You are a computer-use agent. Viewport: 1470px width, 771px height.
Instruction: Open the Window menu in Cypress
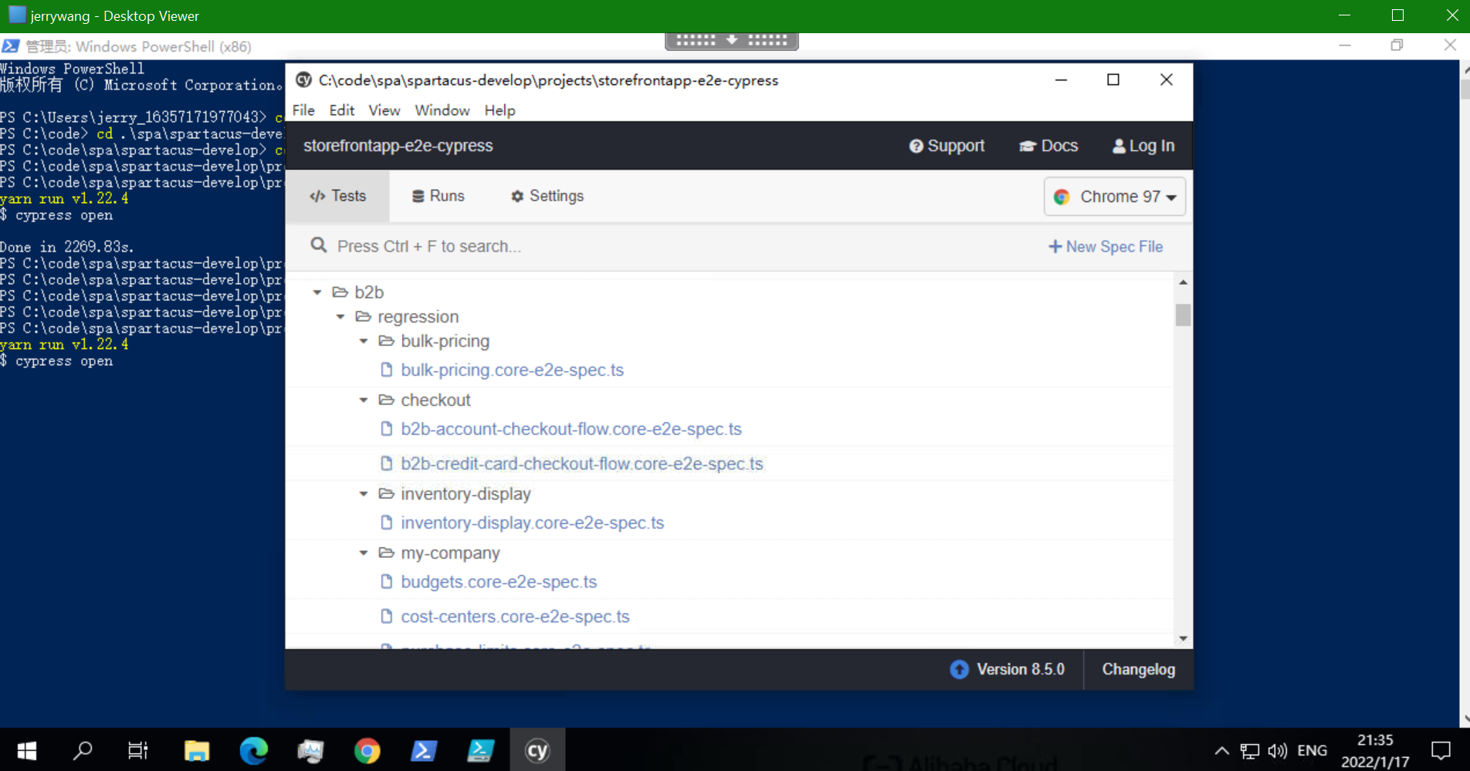442,110
